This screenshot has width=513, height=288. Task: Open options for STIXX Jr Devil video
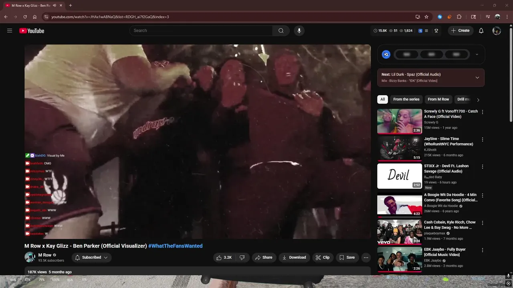(483, 167)
